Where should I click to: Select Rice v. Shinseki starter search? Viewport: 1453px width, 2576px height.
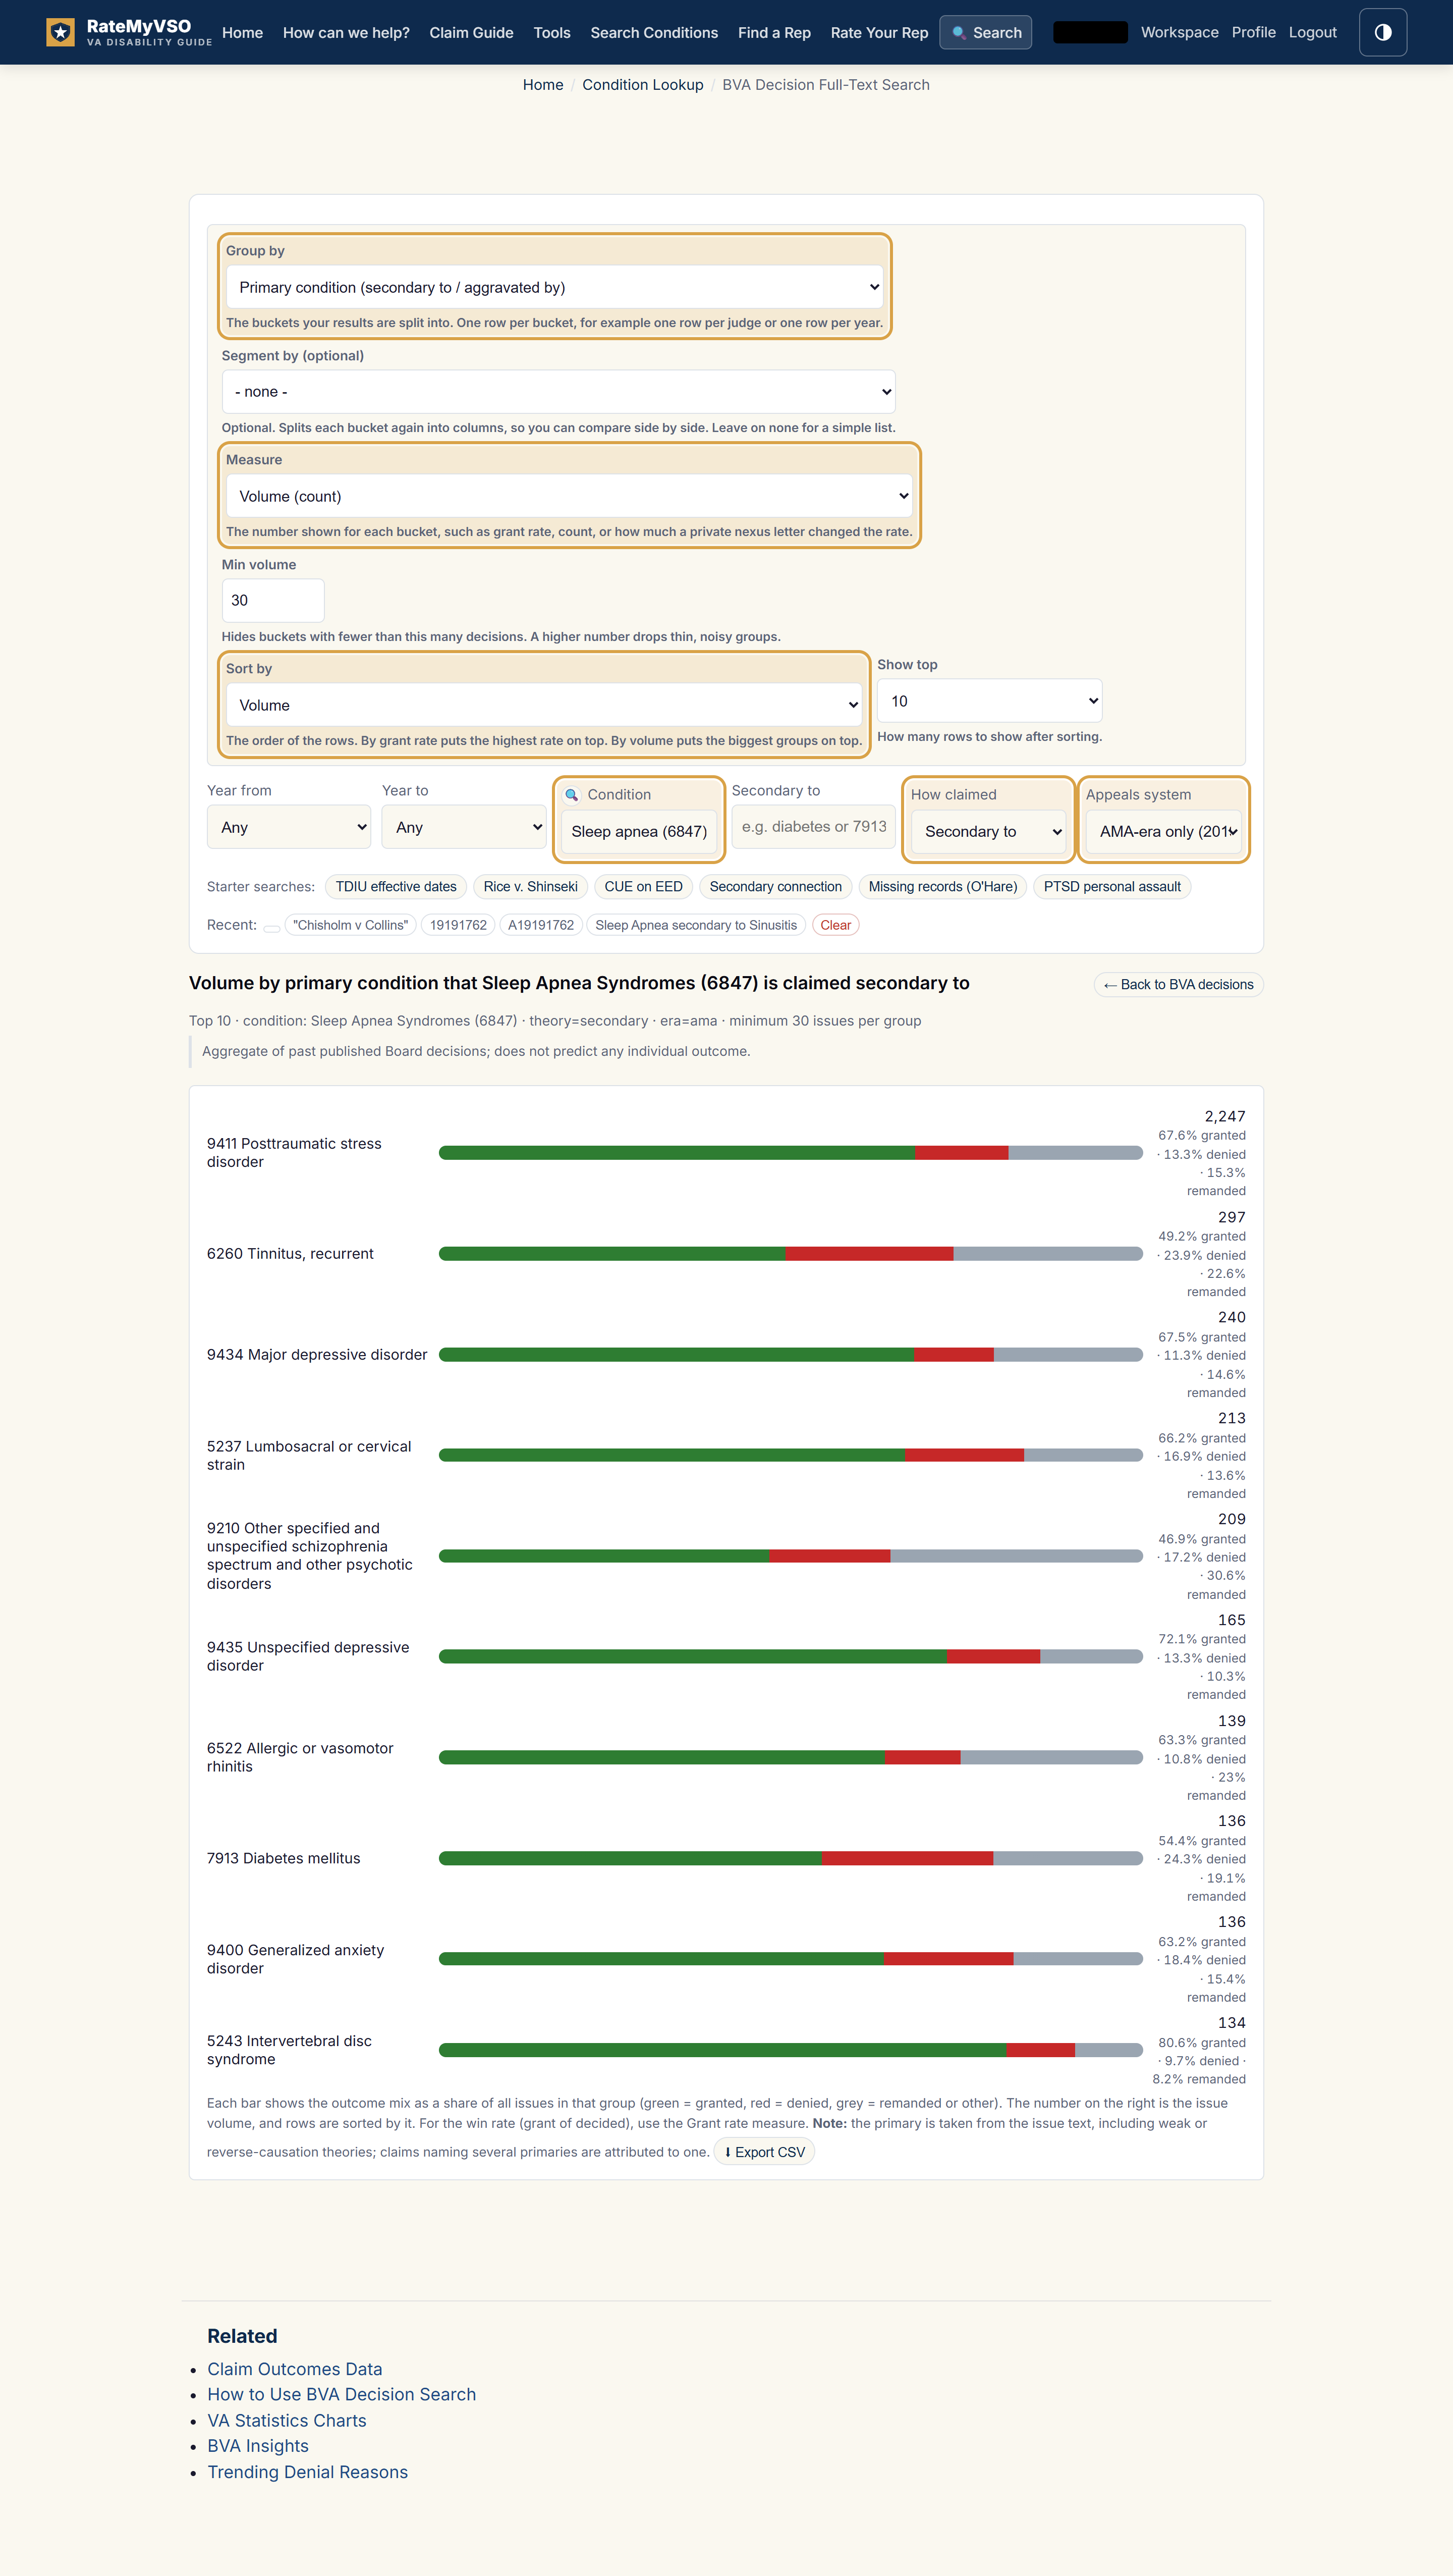coord(531,887)
